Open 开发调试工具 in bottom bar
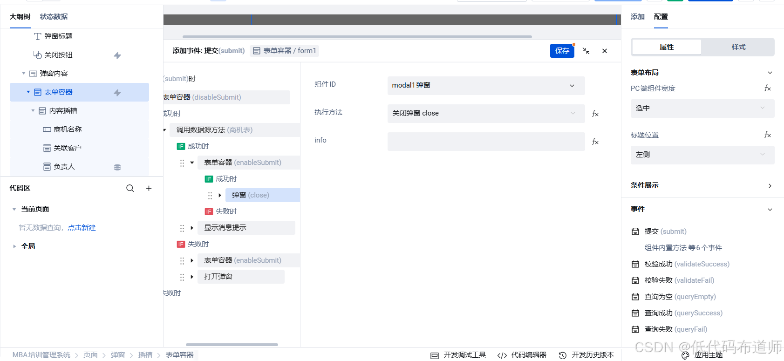Screen dimensions: 784x361 [x=458, y=355]
